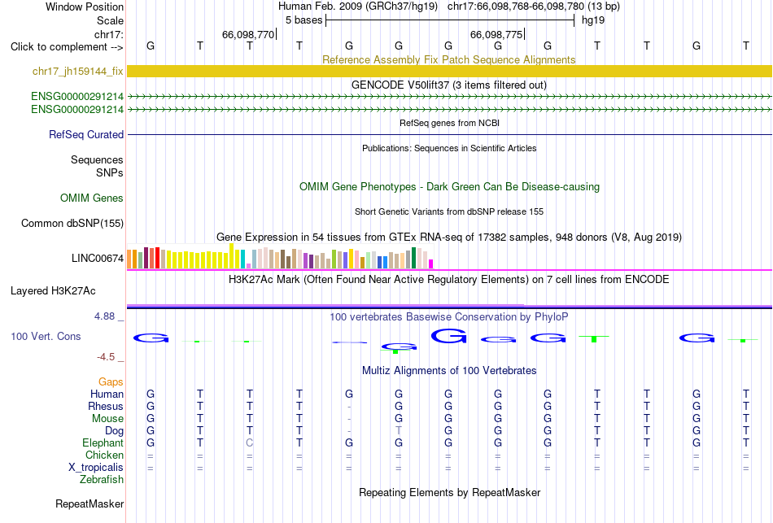Click the yellow chr17_jh159144_fix alignment bar
The width and height of the screenshot is (773, 523).
449,71
